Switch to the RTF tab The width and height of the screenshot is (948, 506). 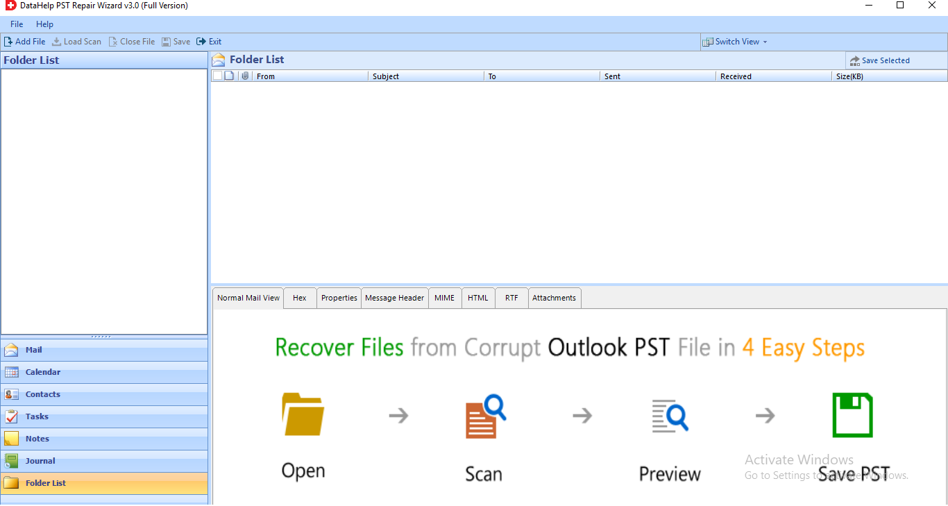click(x=511, y=298)
